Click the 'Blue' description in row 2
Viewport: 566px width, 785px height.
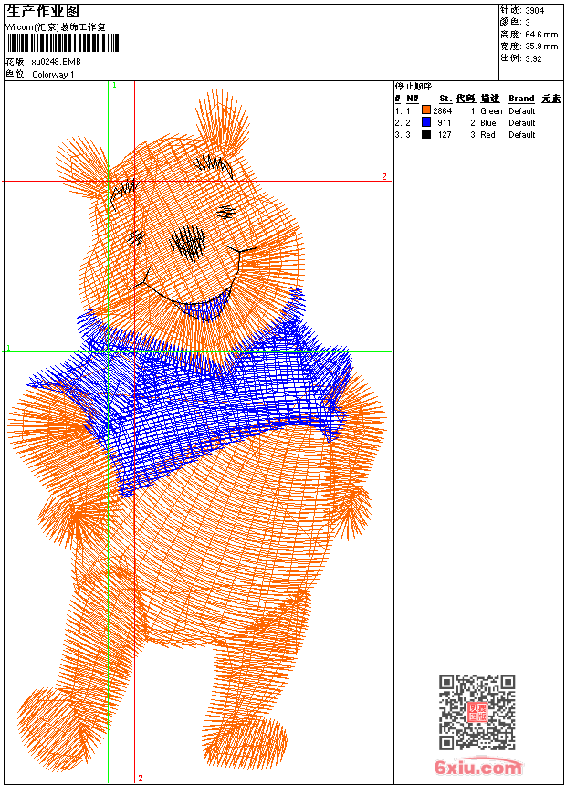487,123
